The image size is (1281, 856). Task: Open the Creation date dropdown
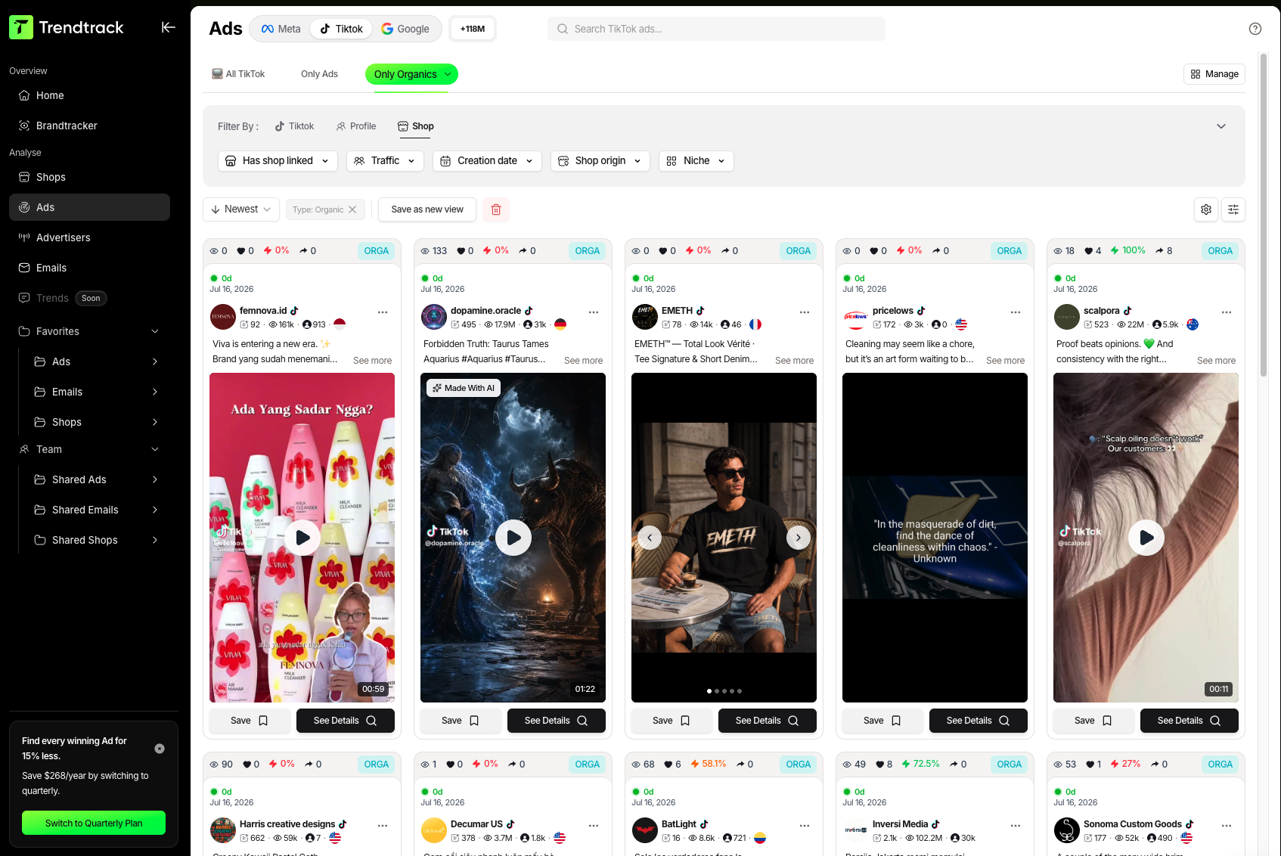coord(487,161)
